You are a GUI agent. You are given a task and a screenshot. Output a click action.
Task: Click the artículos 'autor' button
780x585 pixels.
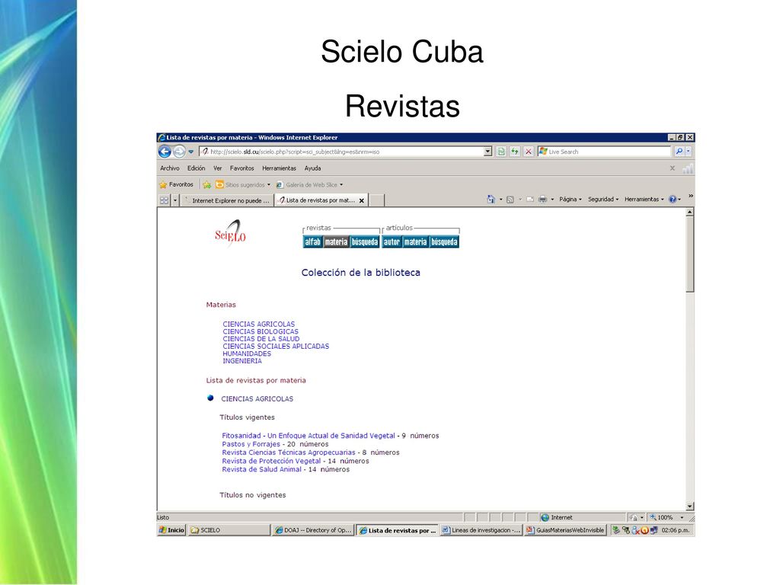[392, 241]
